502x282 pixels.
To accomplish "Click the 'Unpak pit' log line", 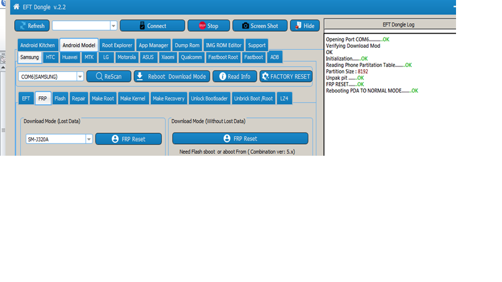I will tap(345, 78).
